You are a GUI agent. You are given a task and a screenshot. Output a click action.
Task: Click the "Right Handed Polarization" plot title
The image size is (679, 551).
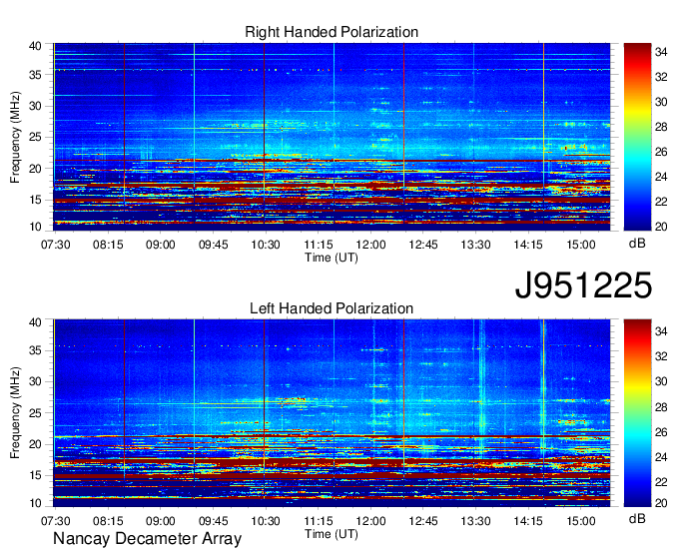332,32
